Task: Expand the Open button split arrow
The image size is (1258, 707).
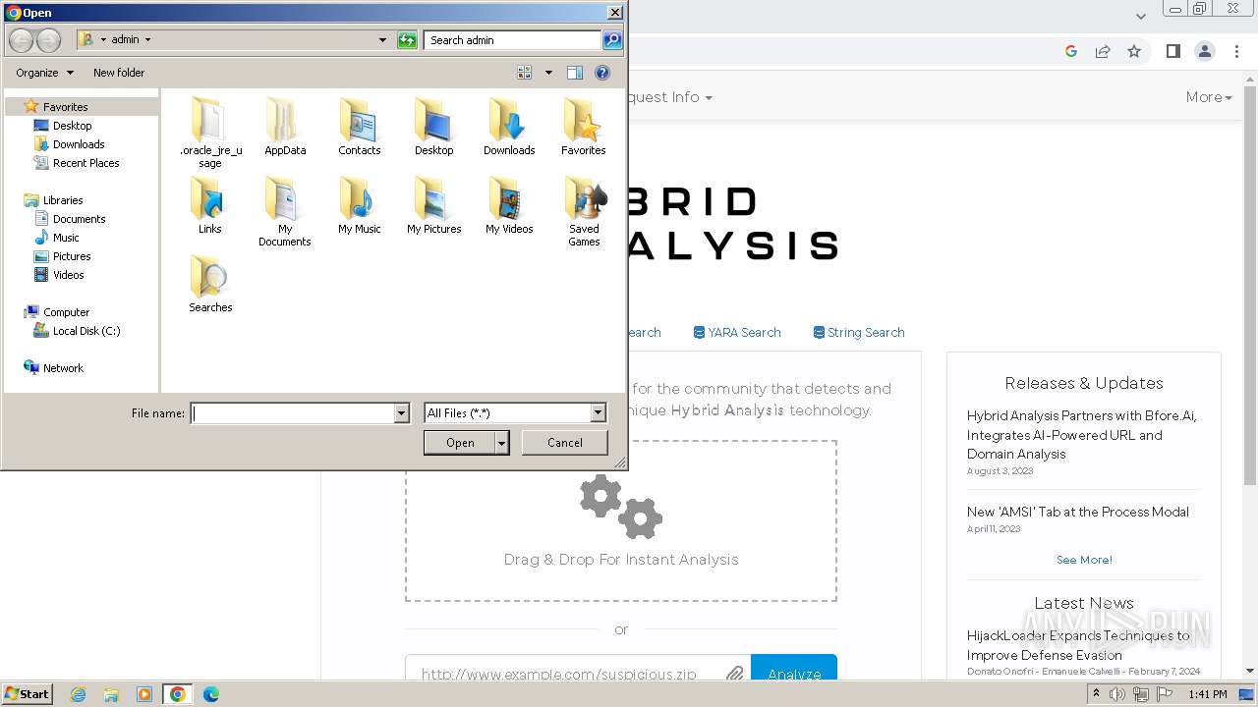Action: (x=502, y=443)
